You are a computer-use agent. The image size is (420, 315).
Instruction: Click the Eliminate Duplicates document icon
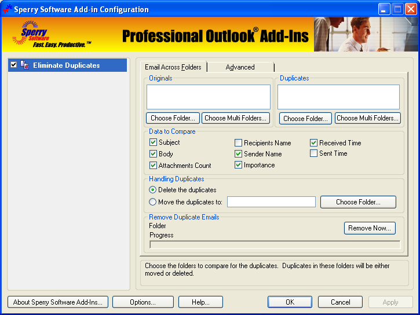[x=25, y=65]
